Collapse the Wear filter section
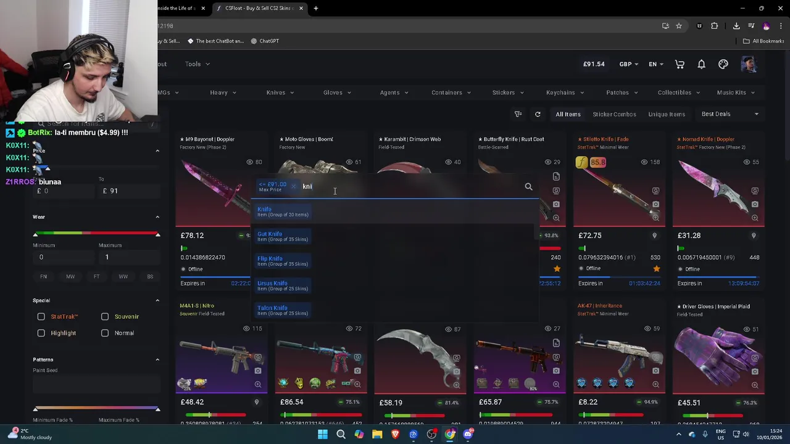 pos(157,217)
